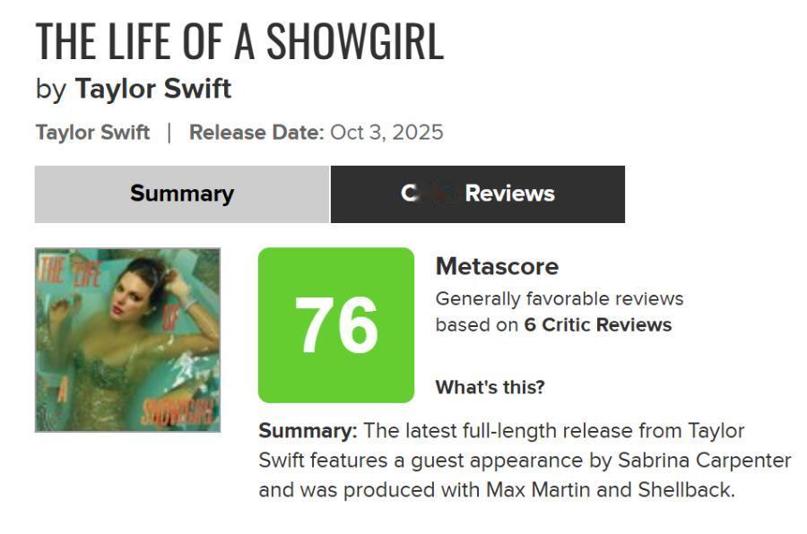Viewport: 807px width, 534px height.
Task: Open bold Taylor Swift artist link in byline
Action: tap(153, 90)
